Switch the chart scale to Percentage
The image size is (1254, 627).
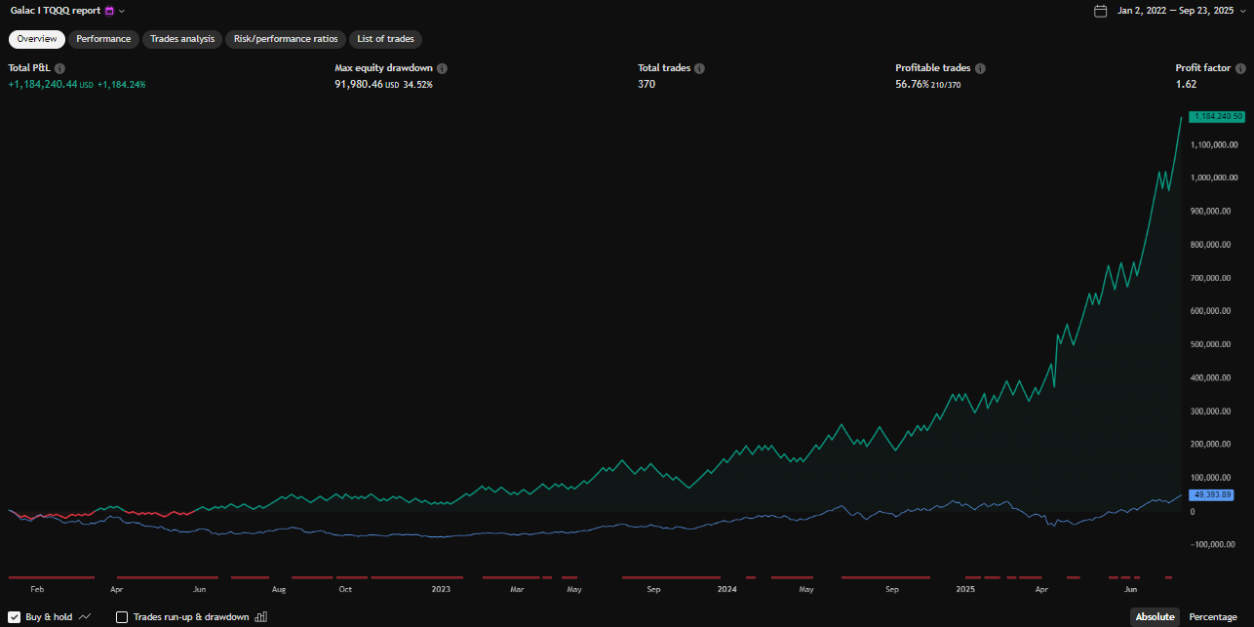coord(1212,616)
